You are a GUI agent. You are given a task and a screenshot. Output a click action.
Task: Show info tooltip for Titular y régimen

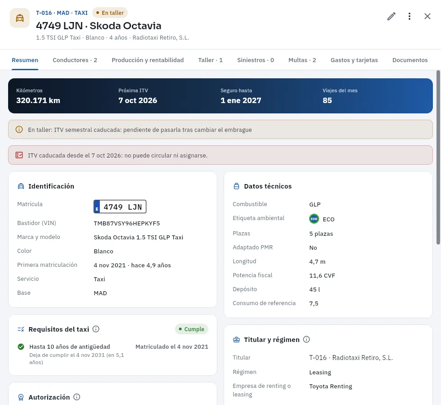click(x=306, y=339)
